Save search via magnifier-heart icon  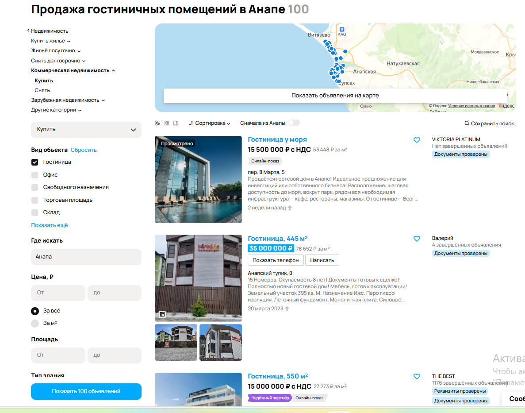coord(467,123)
